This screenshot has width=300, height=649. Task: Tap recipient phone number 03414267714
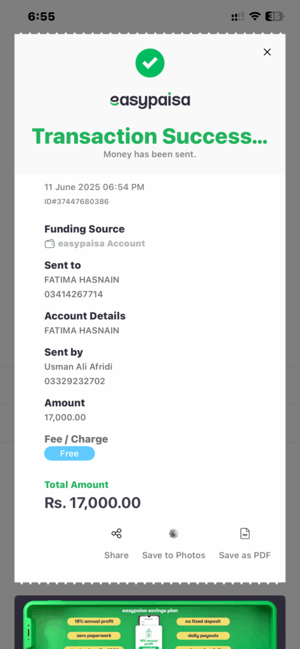click(x=74, y=295)
